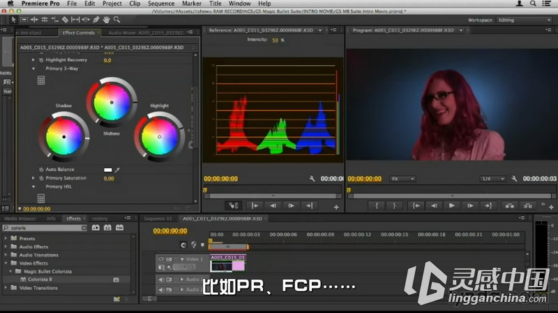Image resolution: width=558 pixels, height=313 pixels.
Task: Select the Razor tool
Action: (65, 20)
